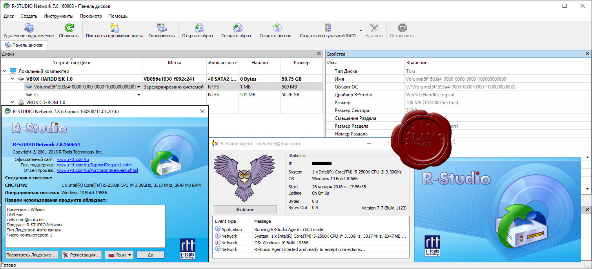The height and width of the screenshot is (269, 592).
Task: Switch to the Панель дисков tab
Action: (x=24, y=45)
